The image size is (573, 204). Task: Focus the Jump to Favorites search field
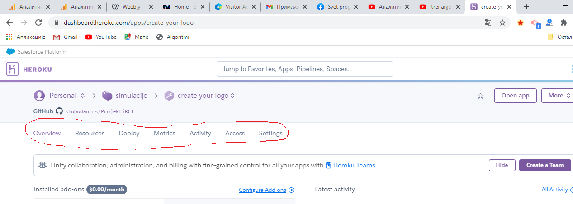click(x=305, y=69)
